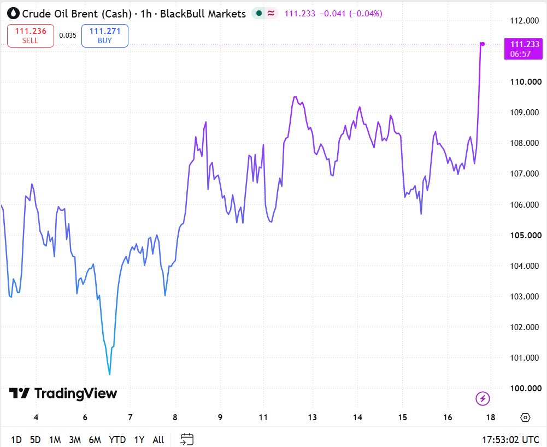The image size is (547, 447).
Task: Click the date label 11 on time axis
Action: (x=263, y=417)
